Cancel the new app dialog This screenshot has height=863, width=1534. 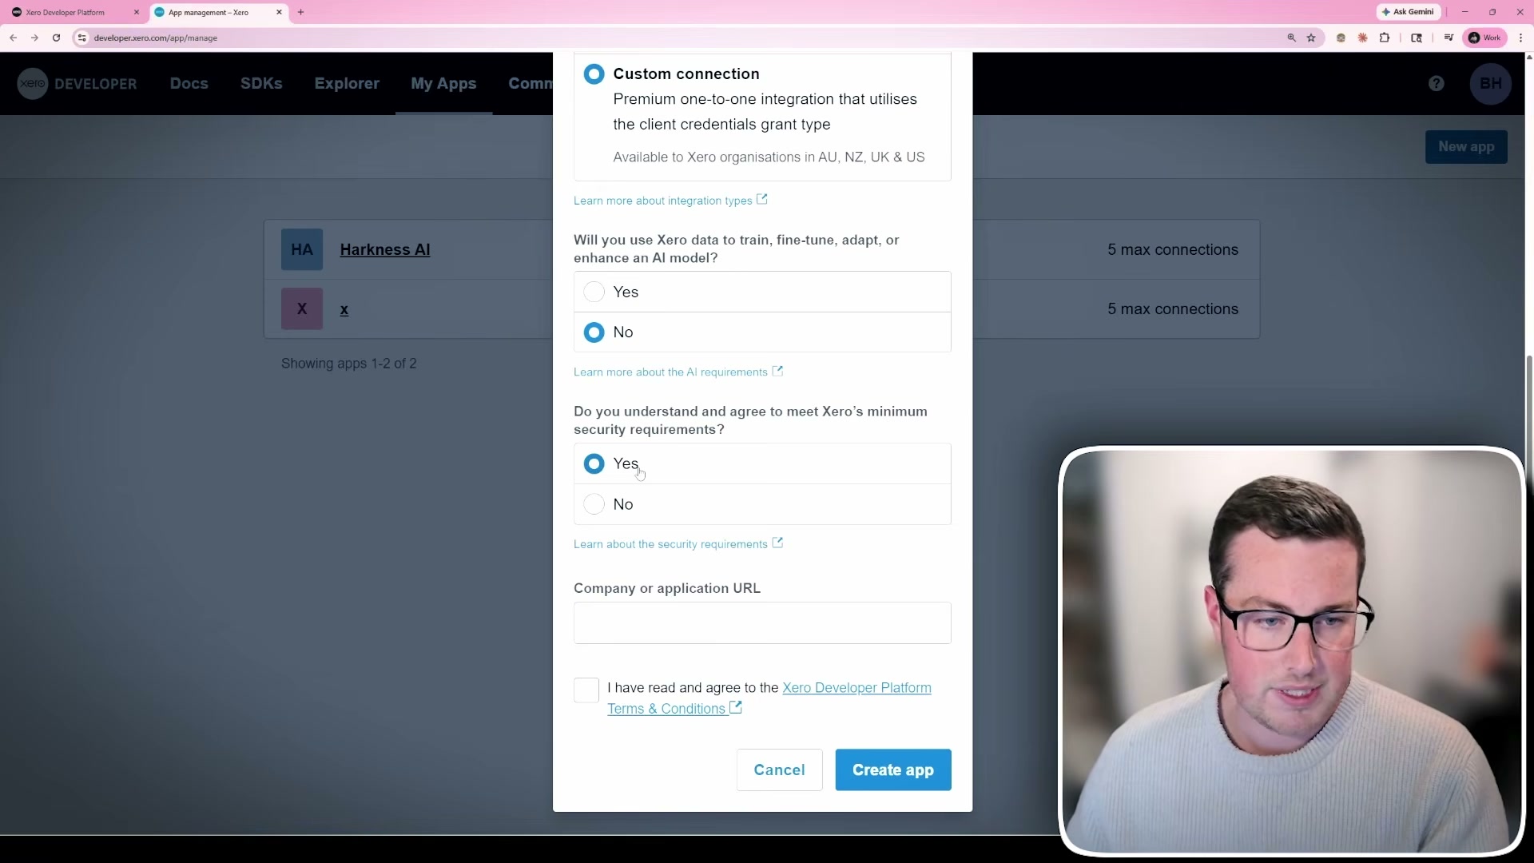[x=779, y=770]
